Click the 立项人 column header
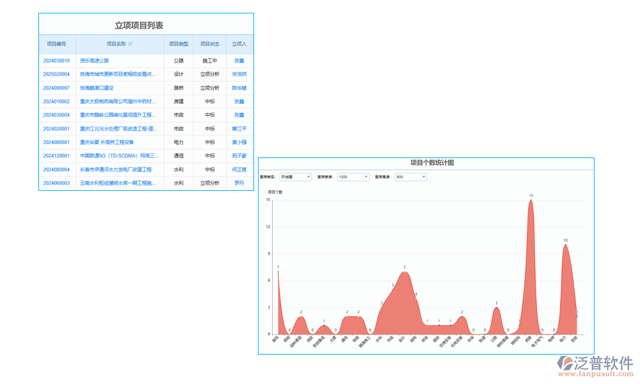Viewport: 640px width, 384px height. [239, 44]
